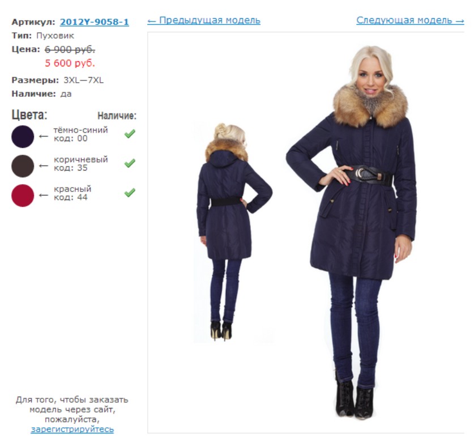The width and height of the screenshot is (474, 438).
Task: Select the коричневый color swatch
Action: 23,166
